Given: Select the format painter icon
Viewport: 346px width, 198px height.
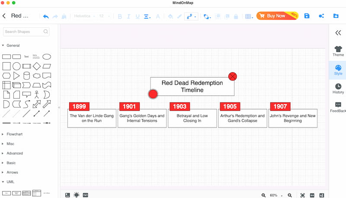Looking at the screenshot, I should 64,16.
